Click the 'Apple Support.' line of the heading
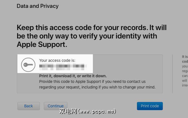 (x=42, y=44)
